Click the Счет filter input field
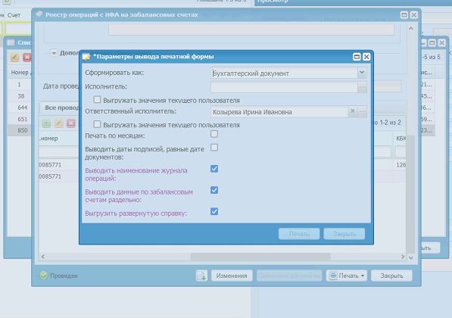 (18, 29)
